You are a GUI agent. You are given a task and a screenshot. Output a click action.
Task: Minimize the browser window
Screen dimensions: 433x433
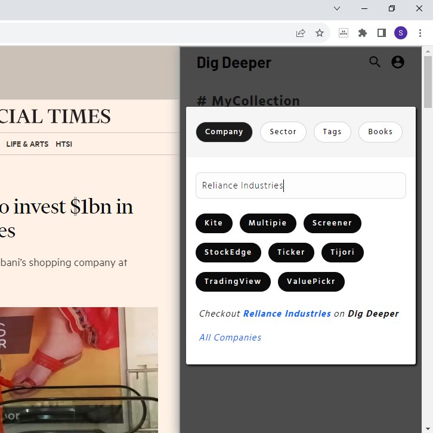coord(364,8)
